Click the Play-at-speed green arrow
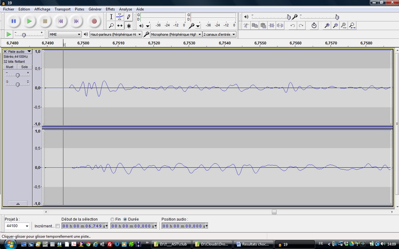This screenshot has width=399, height=249. (8, 34)
